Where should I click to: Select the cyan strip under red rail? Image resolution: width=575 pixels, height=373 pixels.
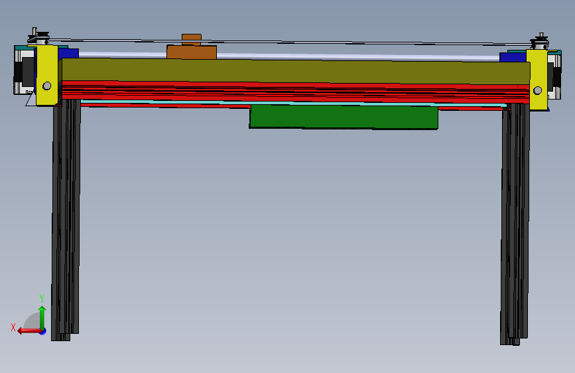[x=293, y=104]
